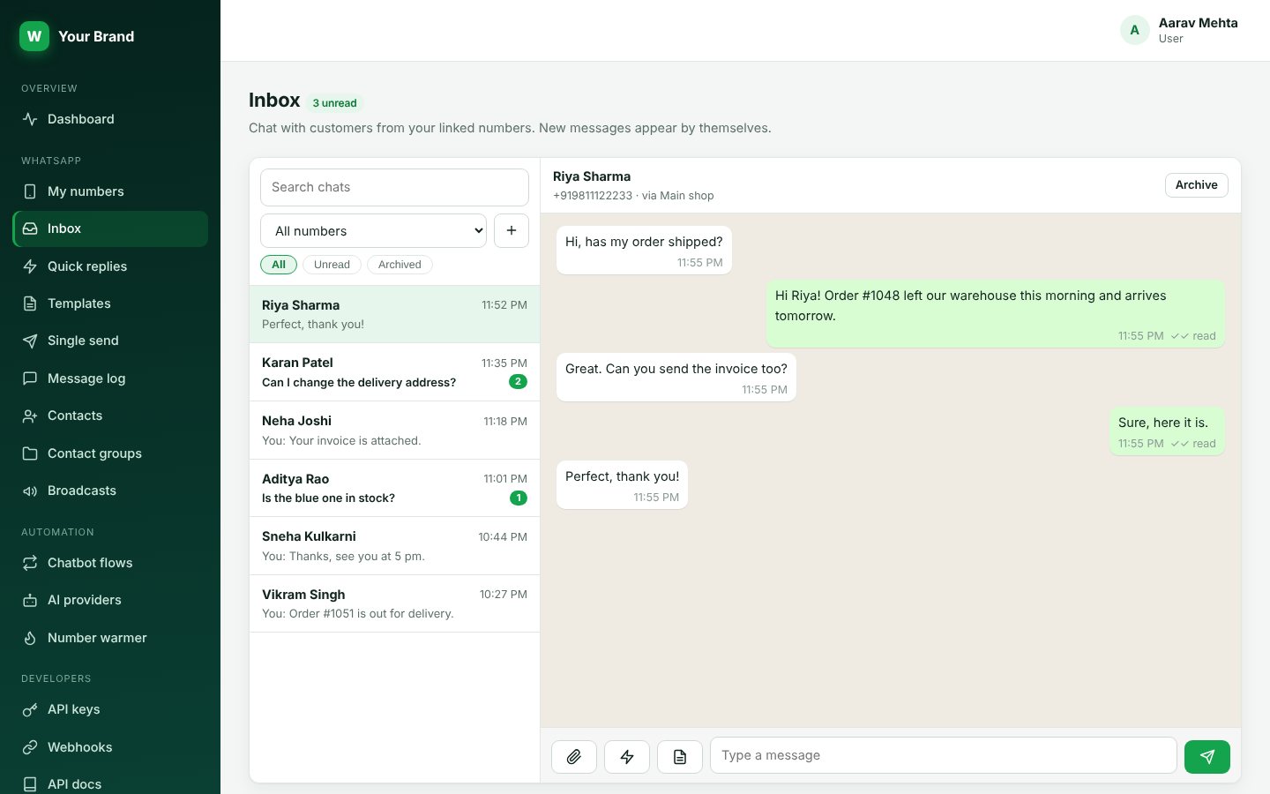Click the Templates file icon in sidebar

click(30, 303)
